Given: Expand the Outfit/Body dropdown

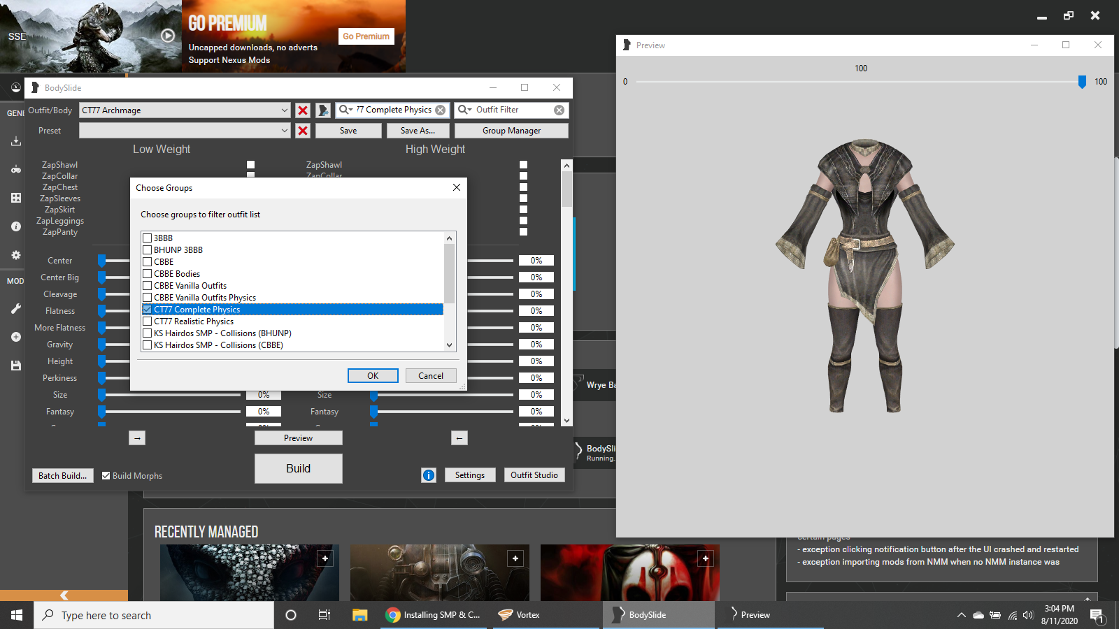Looking at the screenshot, I should point(284,110).
